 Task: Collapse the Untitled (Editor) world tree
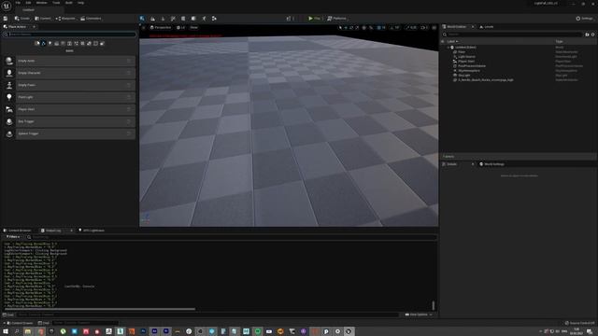tap(448, 48)
